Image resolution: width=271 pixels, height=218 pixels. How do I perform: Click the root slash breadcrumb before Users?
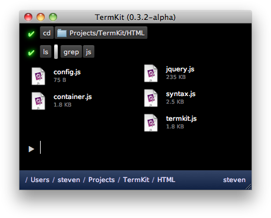coord(27,180)
